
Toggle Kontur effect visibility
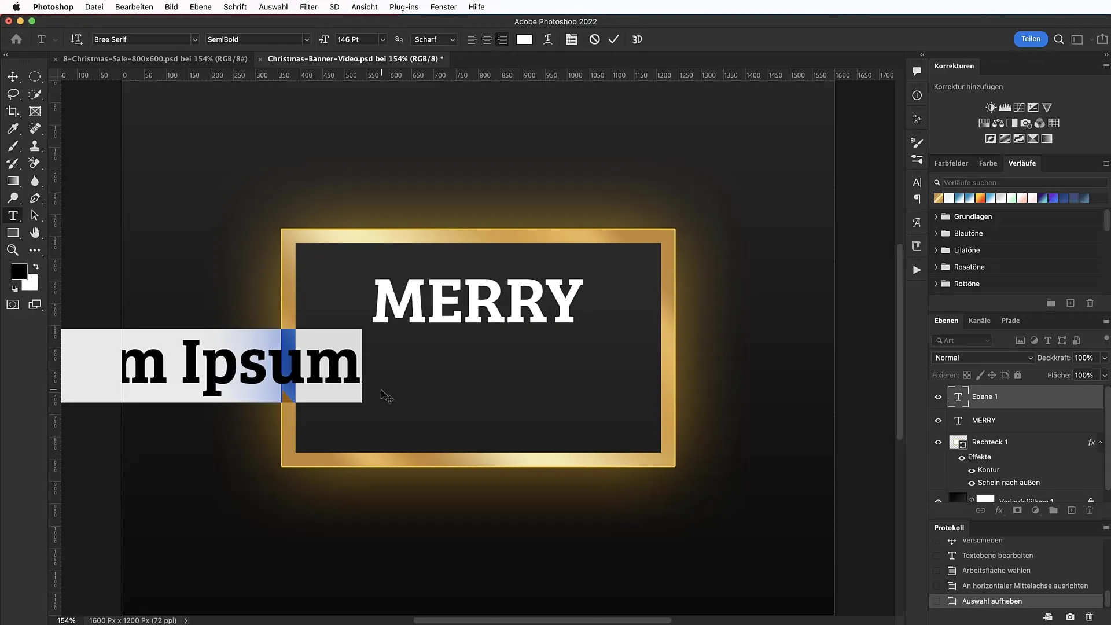click(x=972, y=470)
